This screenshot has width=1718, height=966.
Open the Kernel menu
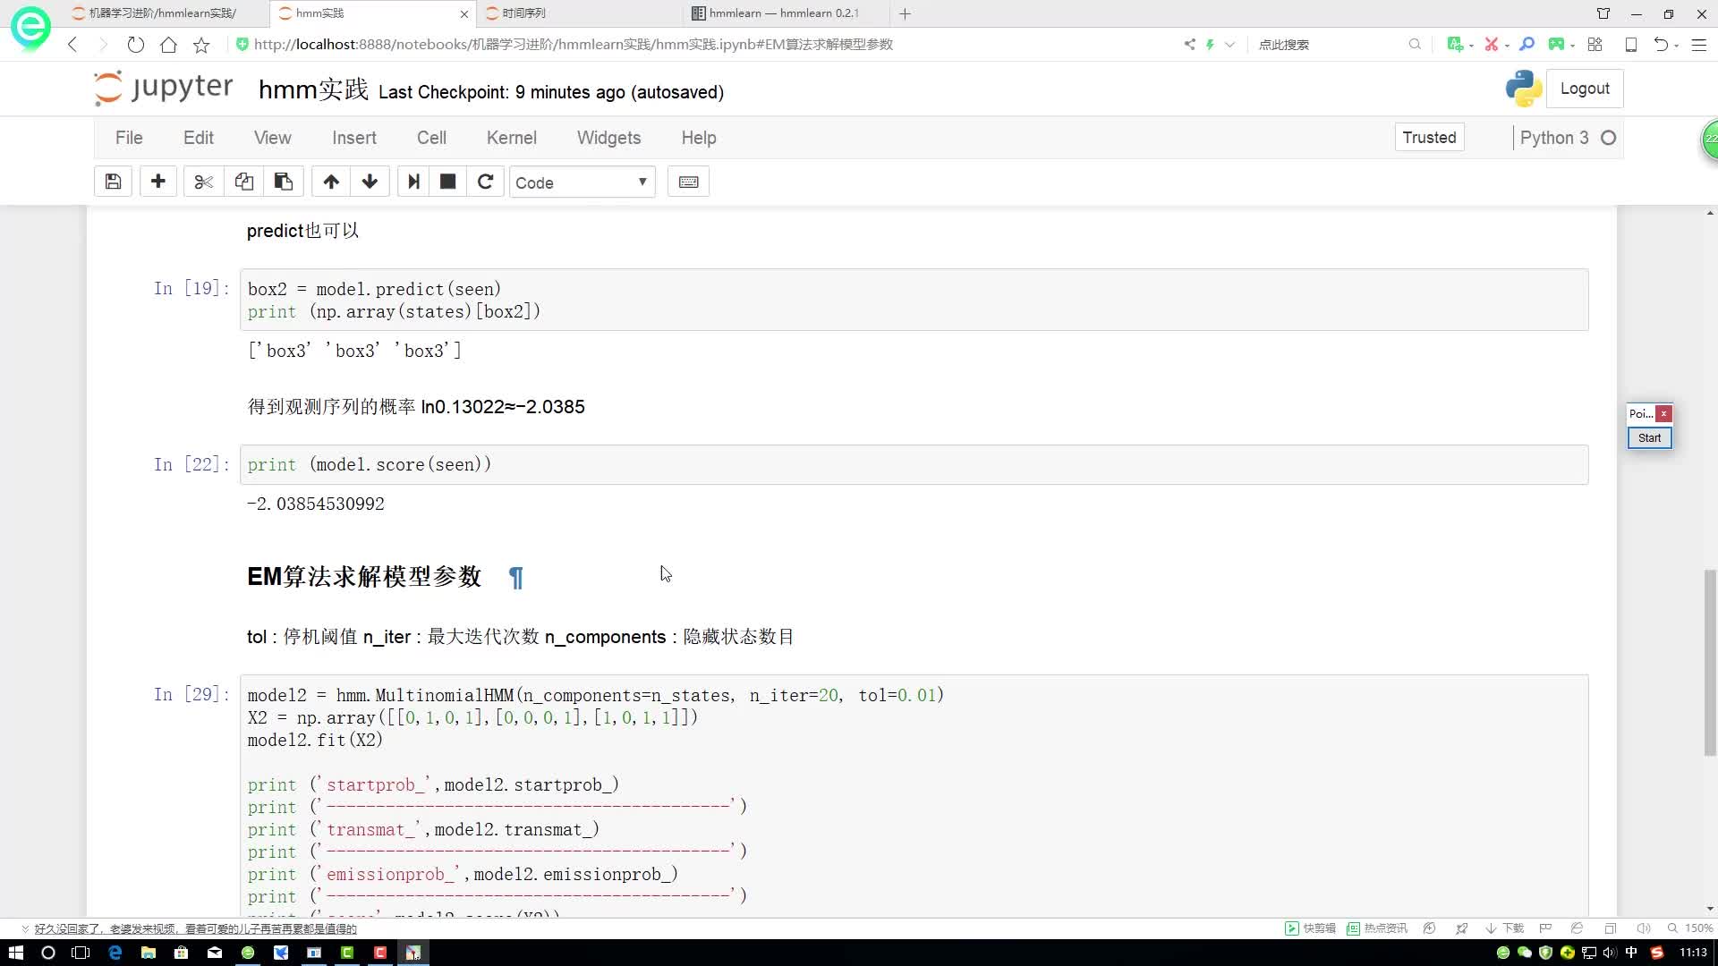click(x=512, y=138)
